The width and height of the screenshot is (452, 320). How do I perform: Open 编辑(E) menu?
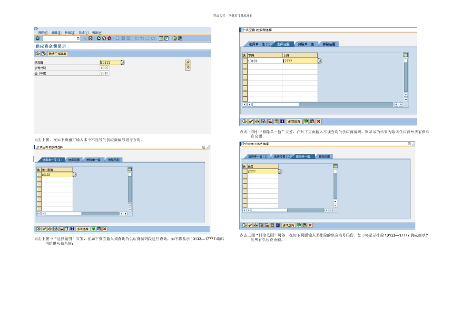[x=56, y=32]
